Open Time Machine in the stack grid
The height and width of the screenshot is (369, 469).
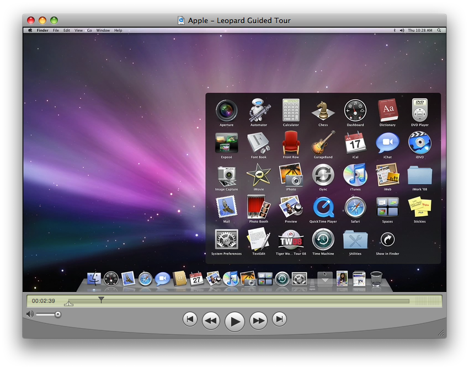click(323, 239)
